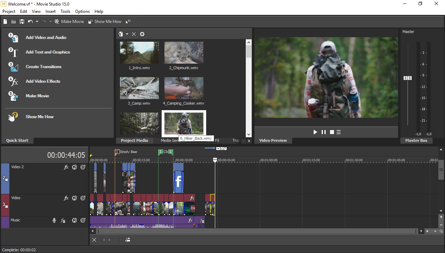Click the Undo arrow icon
The image size is (445, 253).
30,22
